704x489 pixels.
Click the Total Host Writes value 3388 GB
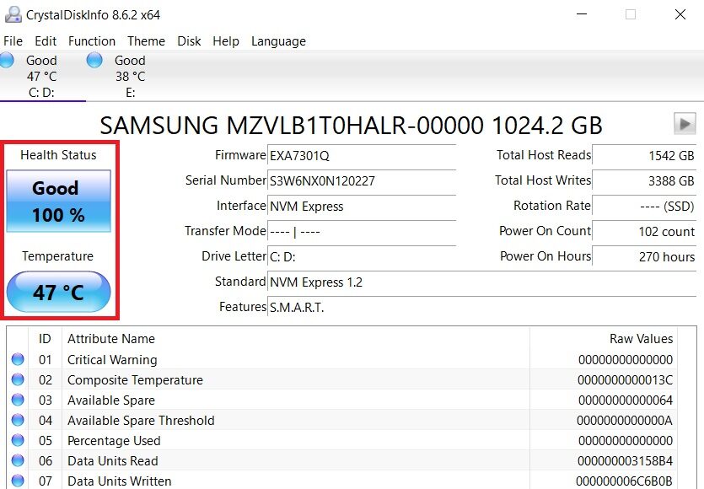click(x=644, y=181)
